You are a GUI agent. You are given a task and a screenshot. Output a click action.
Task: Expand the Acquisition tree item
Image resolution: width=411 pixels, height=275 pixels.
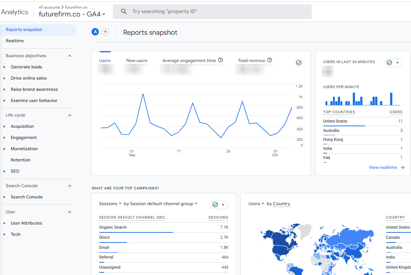(4, 127)
